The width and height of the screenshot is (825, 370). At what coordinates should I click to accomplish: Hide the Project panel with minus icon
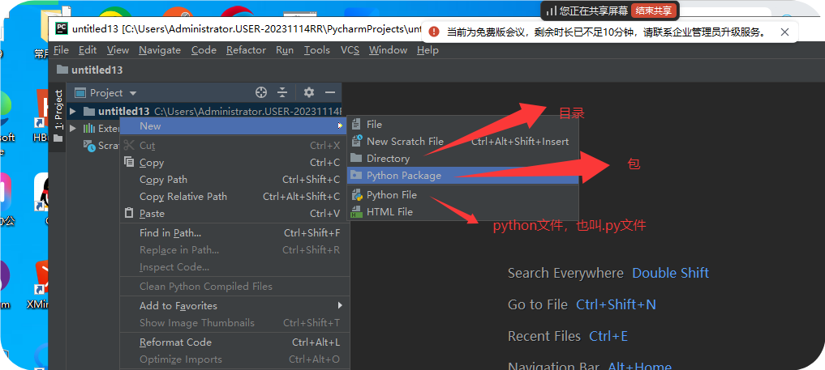pos(330,93)
